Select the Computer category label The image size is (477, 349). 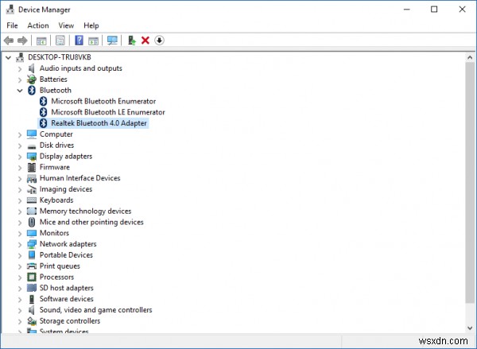[56, 134]
